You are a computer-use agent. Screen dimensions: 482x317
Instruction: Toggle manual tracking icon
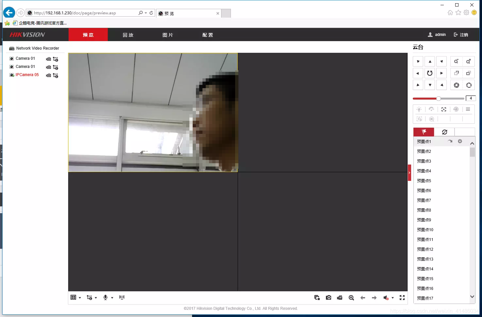pyautogui.click(x=419, y=119)
